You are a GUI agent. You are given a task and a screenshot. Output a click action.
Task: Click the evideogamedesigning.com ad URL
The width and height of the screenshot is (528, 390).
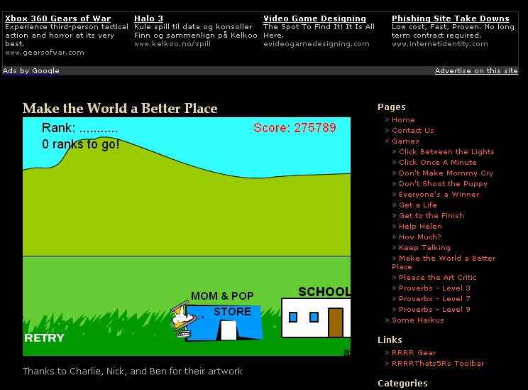click(317, 44)
